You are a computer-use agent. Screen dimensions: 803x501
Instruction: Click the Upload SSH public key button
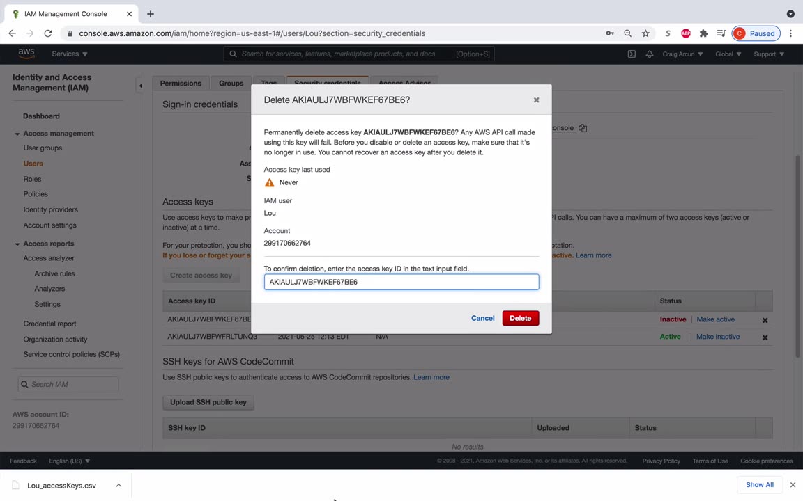tap(208, 402)
